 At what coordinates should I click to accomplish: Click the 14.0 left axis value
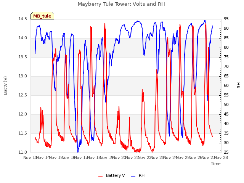(23, 38)
